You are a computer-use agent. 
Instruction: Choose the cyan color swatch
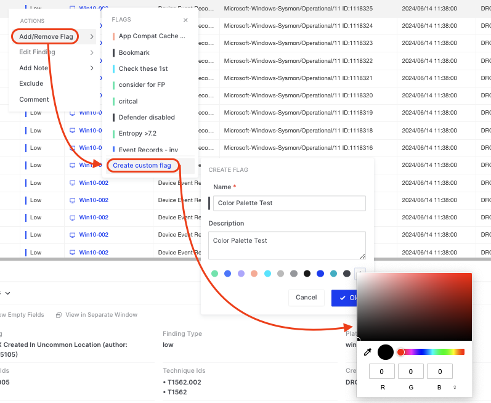click(x=267, y=274)
